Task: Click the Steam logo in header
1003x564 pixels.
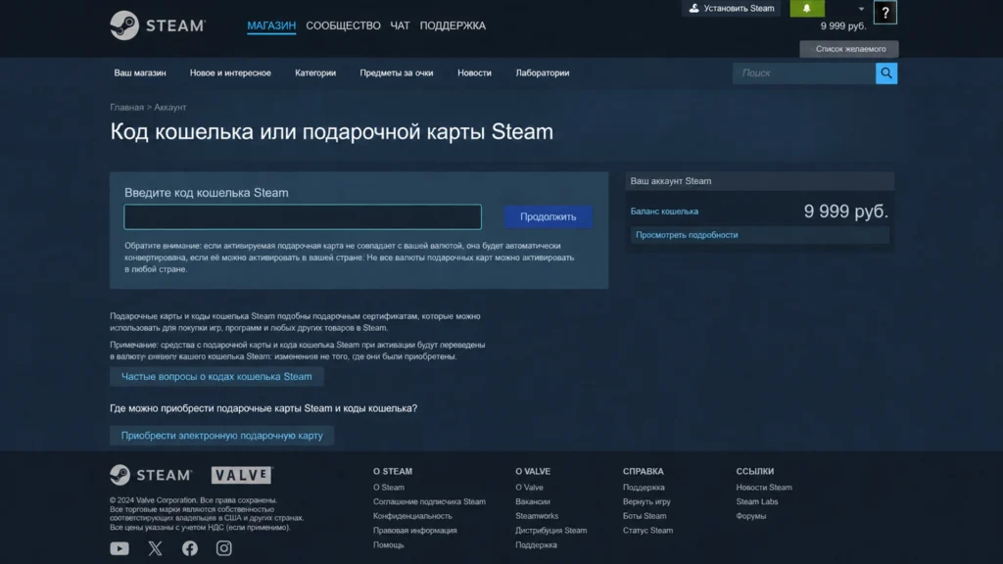Action: coord(158,25)
